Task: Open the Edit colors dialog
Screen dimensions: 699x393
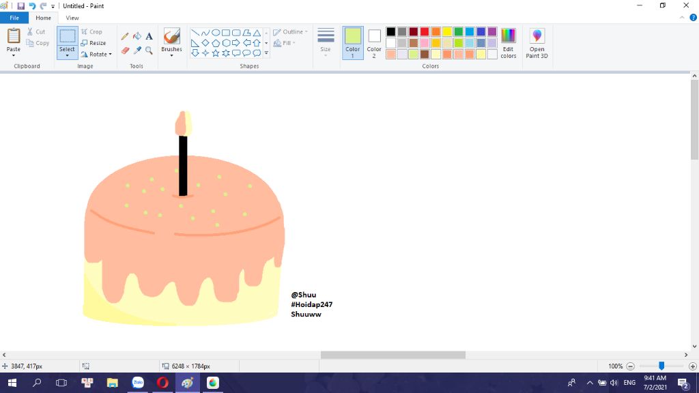Action: click(x=508, y=43)
